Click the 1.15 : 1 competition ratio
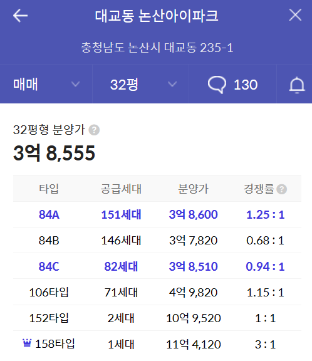The image size is (312, 361). point(265,293)
